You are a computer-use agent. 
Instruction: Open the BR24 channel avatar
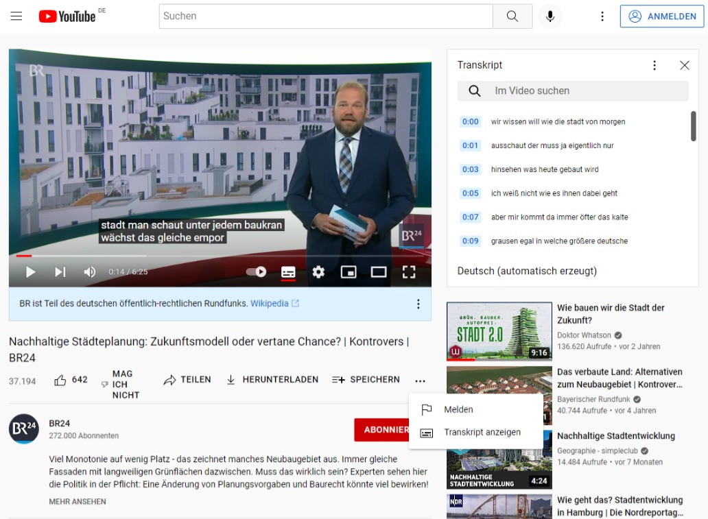pos(24,429)
